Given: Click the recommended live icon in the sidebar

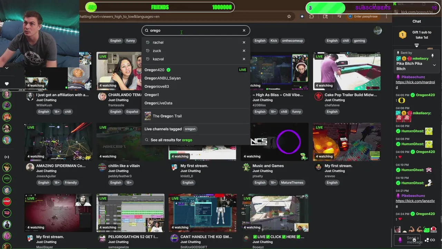Looking at the screenshot, I should click(x=7, y=157).
